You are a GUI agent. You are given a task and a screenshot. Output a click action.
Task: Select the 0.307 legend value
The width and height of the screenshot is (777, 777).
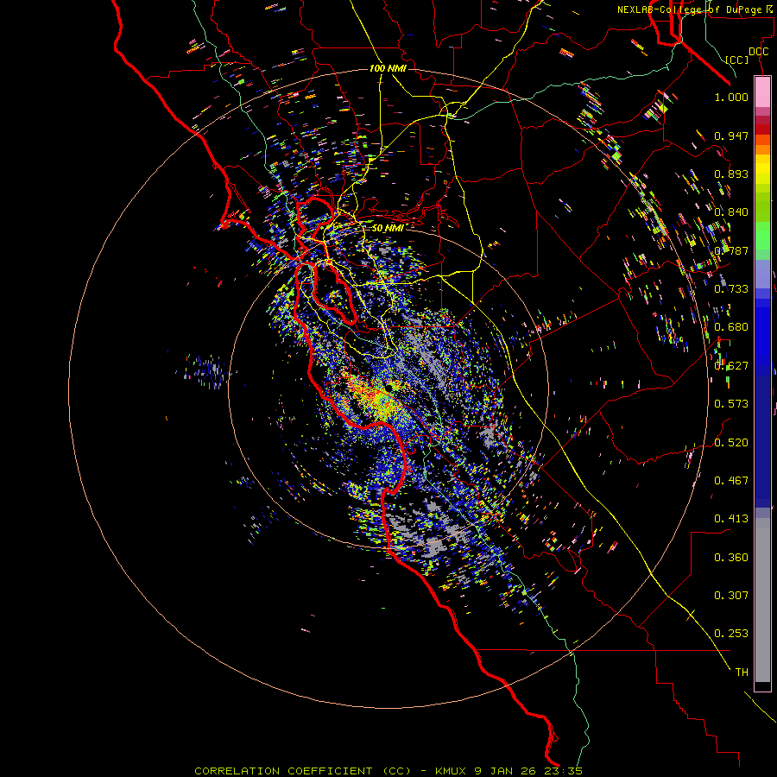click(x=731, y=596)
